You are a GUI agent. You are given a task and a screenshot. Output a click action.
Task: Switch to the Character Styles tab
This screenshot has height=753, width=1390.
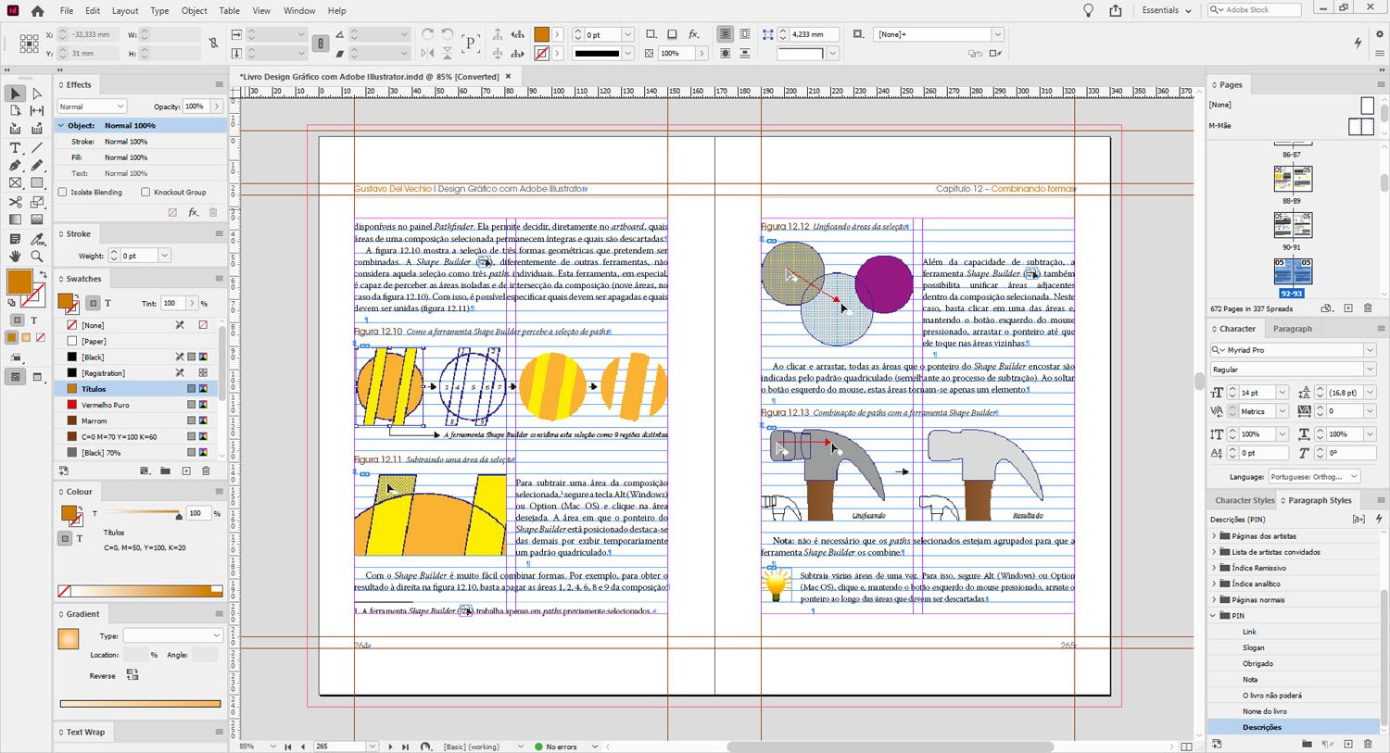(1245, 500)
